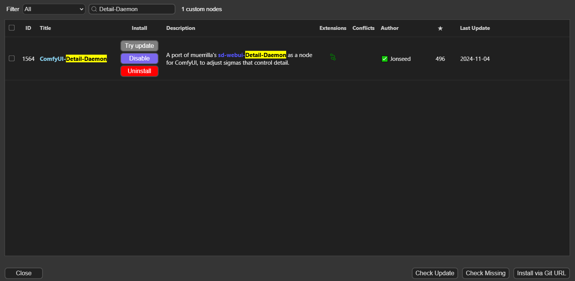Toggle the select-all checkbox in the header

(x=12, y=28)
